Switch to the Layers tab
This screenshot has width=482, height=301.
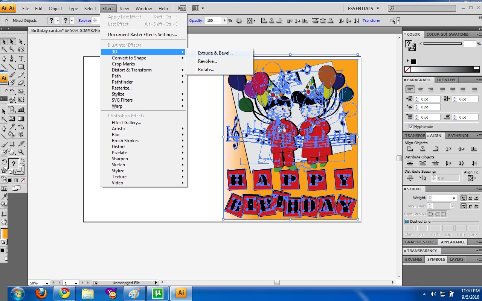tap(456, 259)
